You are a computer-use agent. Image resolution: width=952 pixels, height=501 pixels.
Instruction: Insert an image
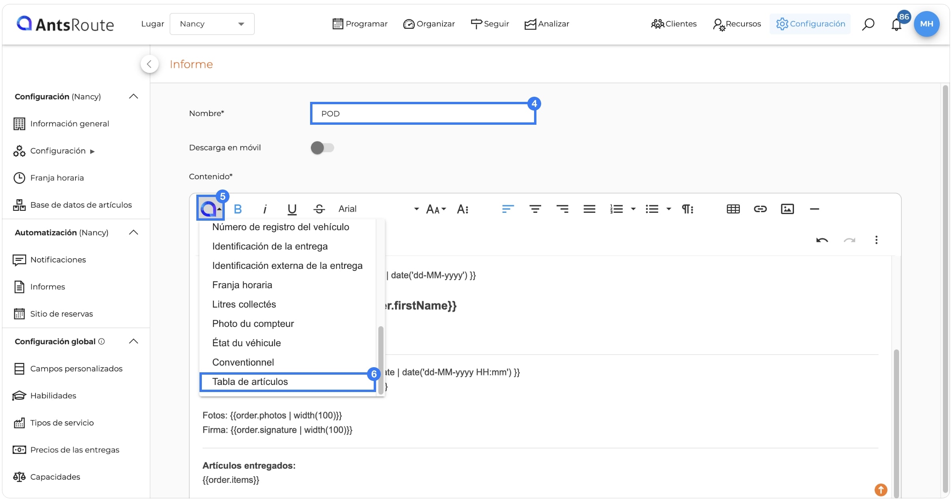coord(787,209)
